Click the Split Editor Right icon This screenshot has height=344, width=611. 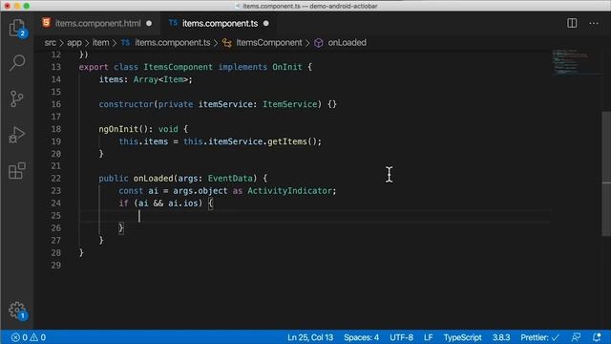click(572, 23)
